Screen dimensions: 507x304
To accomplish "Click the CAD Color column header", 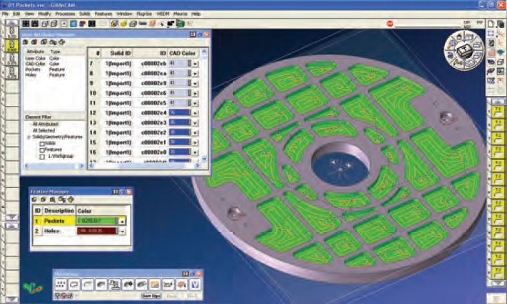I will click(182, 53).
